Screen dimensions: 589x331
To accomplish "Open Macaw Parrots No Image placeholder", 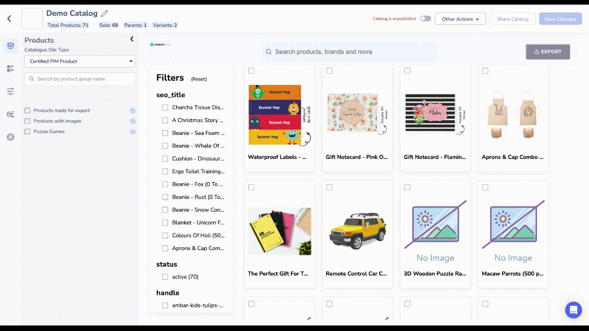I will click(x=513, y=231).
